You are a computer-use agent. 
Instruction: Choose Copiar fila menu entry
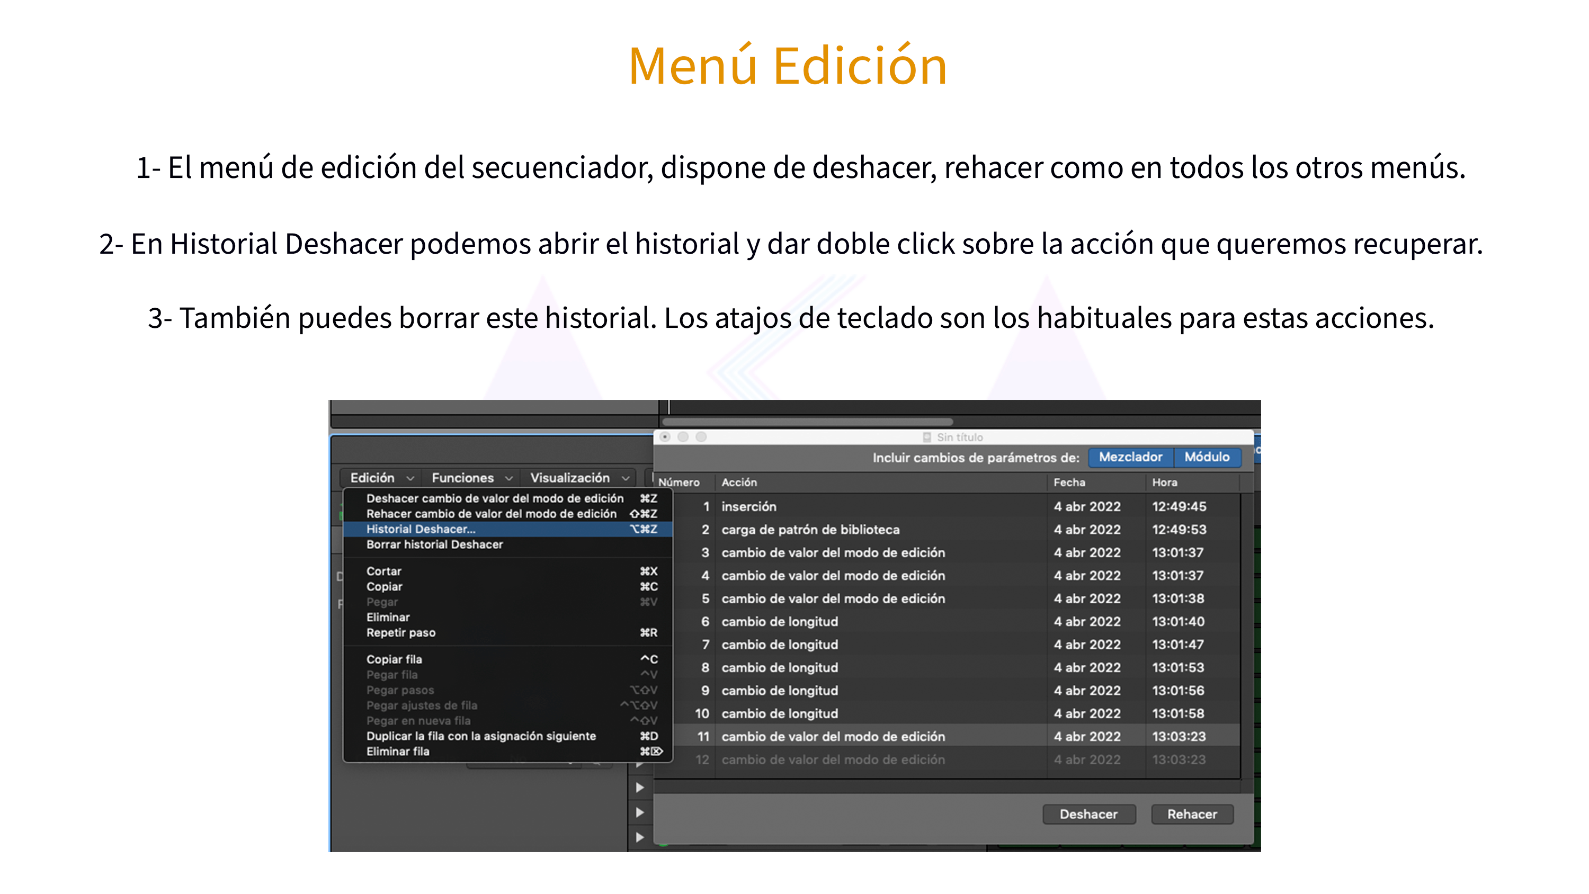pyautogui.click(x=507, y=659)
